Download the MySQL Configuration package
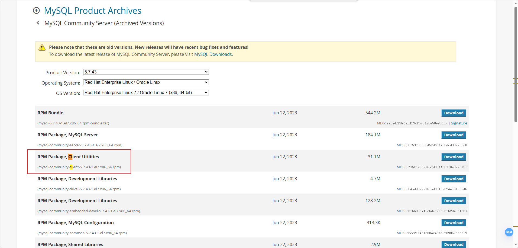 pos(454,223)
